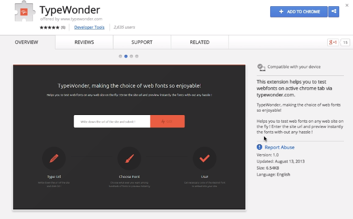Click the "Size: 6.54KB" text
This screenshot has height=219, width=353.
click(x=268, y=168)
